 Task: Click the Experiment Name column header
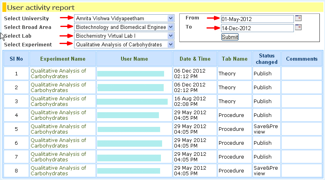63,59
